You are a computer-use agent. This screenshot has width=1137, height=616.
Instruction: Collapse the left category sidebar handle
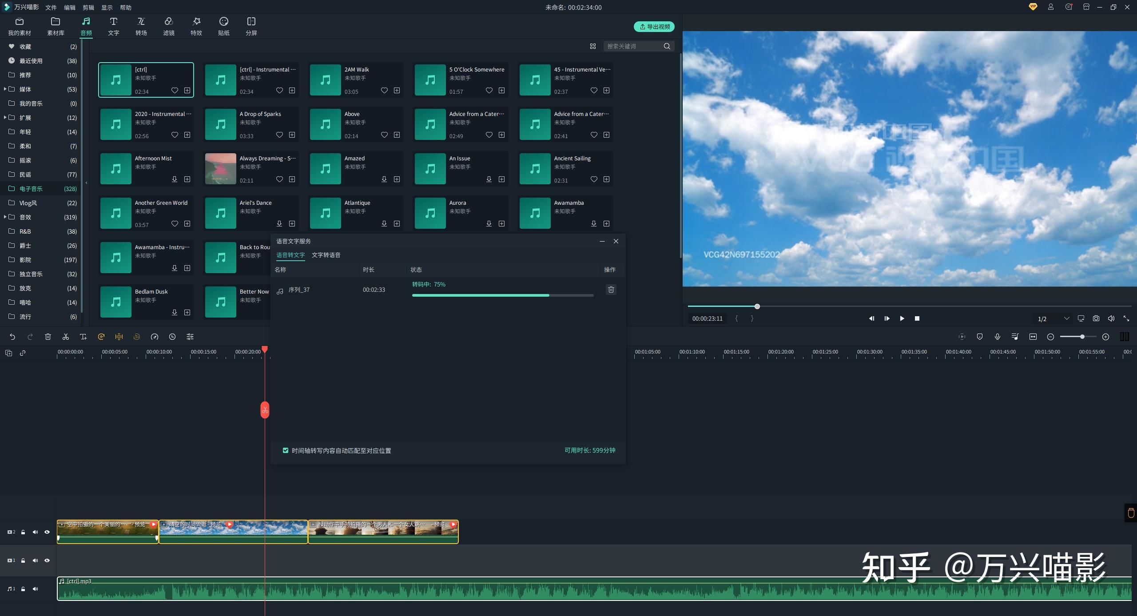(x=86, y=183)
